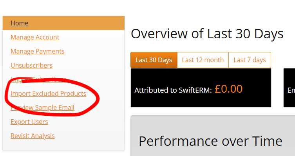Click Import Excluded Products link

pos(48,93)
